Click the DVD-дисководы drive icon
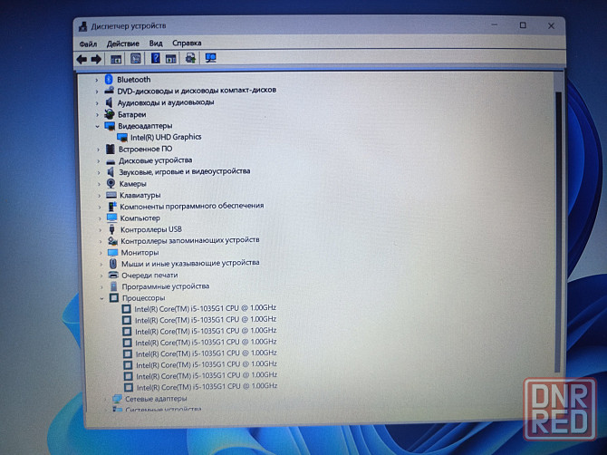The image size is (607, 455). 109,91
